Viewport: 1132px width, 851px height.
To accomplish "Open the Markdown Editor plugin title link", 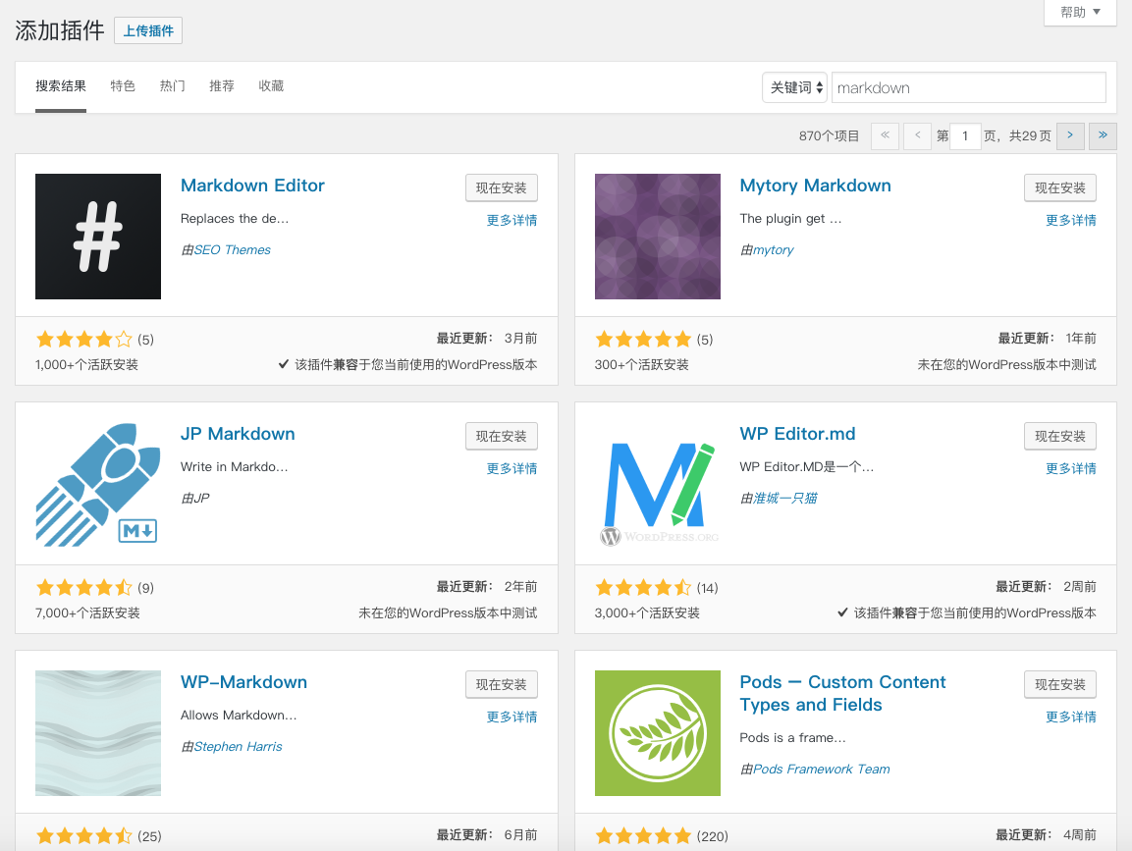I will coord(252,186).
